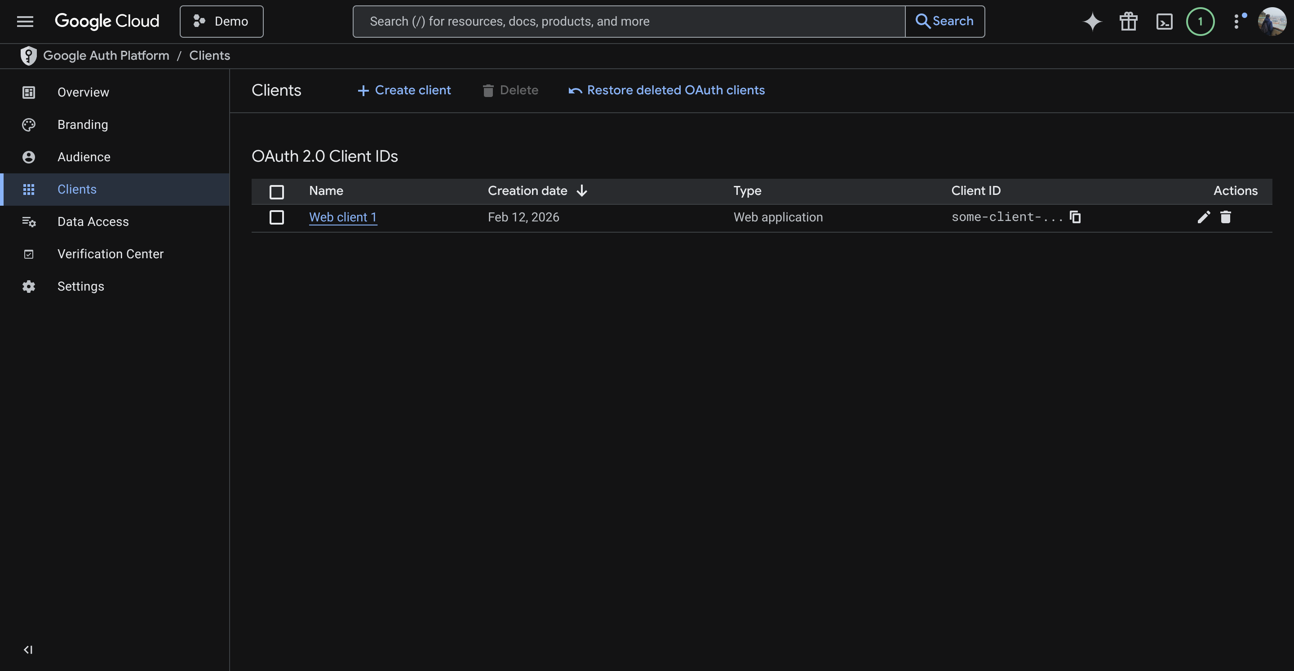Viewport: 1294px width, 671px height.
Task: Click the Gemini AI spark icon
Action: 1092,21
